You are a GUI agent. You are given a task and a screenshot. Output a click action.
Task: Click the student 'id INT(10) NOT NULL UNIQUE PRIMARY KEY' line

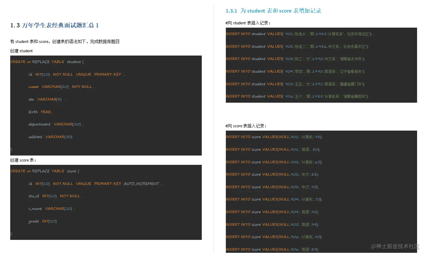[77, 74]
